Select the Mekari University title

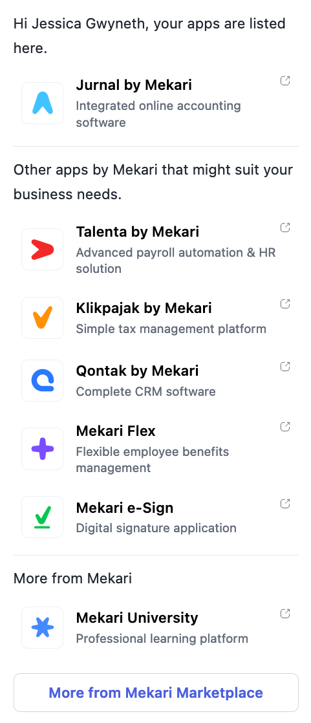[137, 618]
